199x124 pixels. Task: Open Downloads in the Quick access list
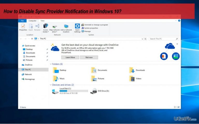29,53
